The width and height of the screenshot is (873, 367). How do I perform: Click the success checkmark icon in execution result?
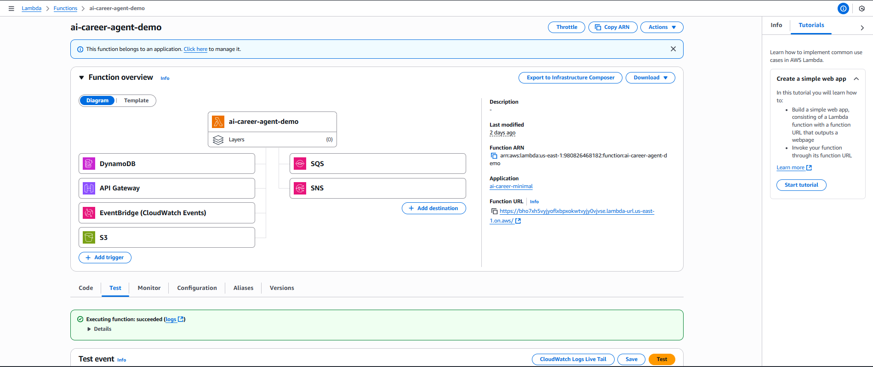point(80,319)
